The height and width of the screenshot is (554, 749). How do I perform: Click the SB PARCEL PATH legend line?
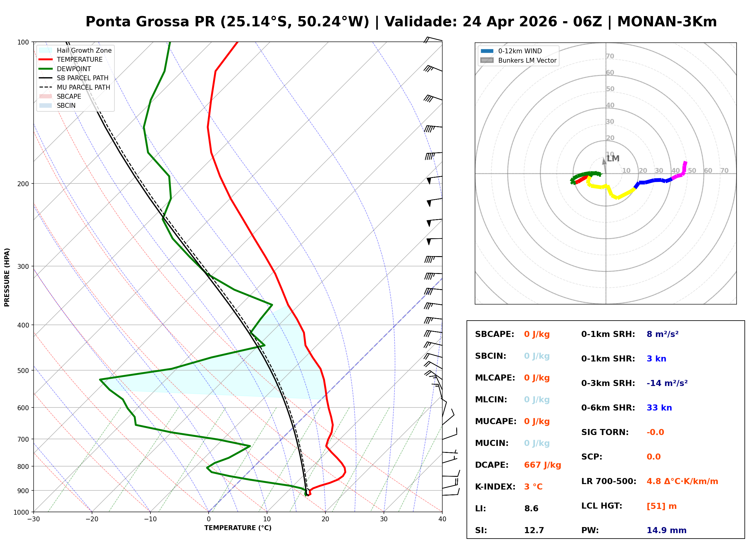tap(46, 78)
